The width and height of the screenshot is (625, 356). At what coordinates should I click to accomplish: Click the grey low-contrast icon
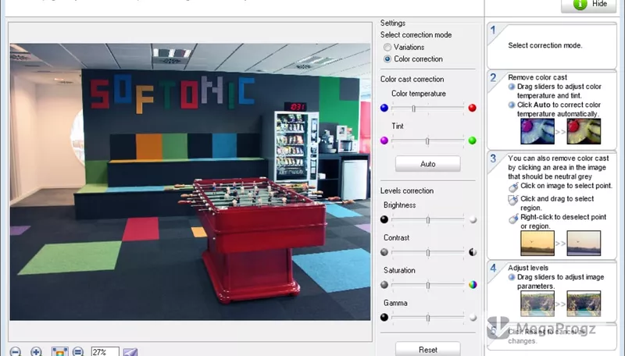pyautogui.click(x=384, y=252)
